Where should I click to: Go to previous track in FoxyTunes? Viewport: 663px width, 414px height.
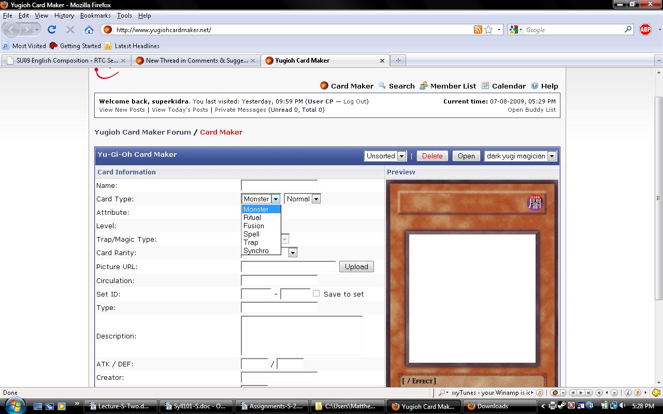[573, 393]
